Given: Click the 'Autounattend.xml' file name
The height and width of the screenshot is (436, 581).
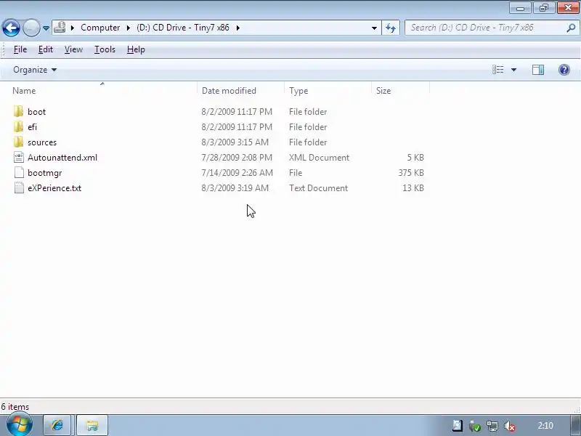Looking at the screenshot, I should tap(62, 158).
